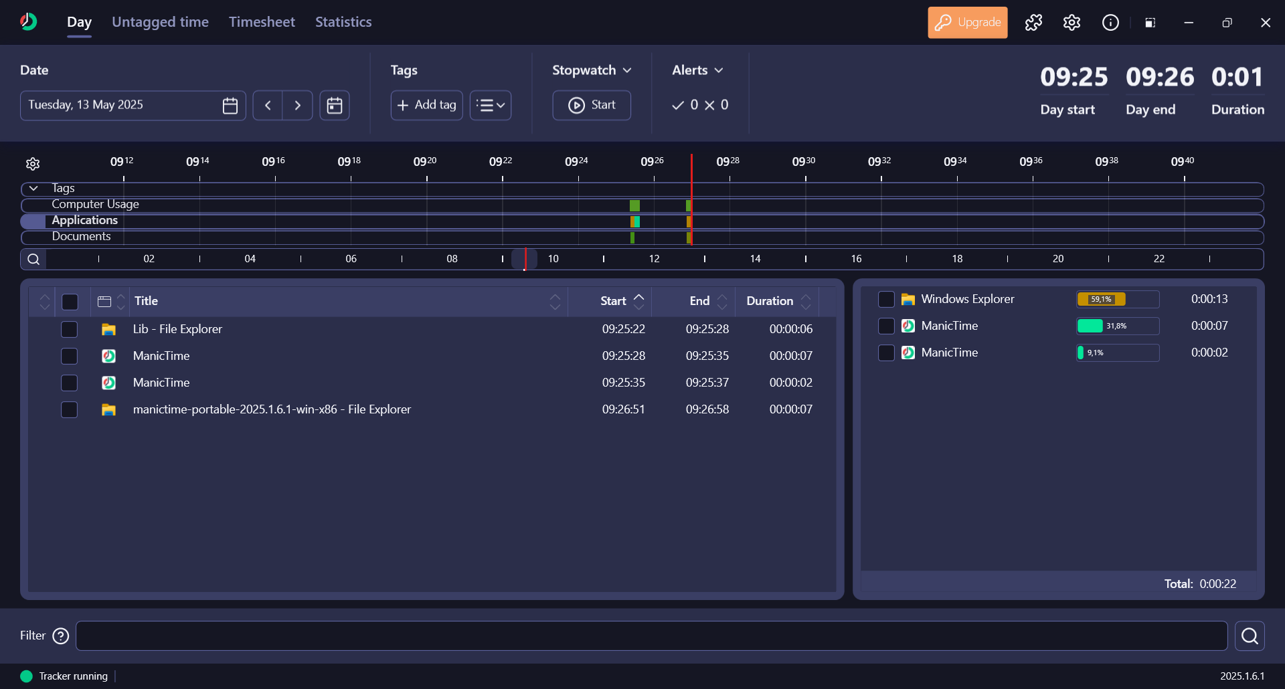
Task: Open the Timesheet tab
Action: tap(262, 22)
